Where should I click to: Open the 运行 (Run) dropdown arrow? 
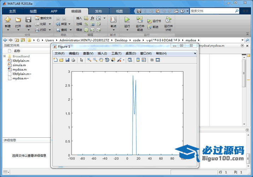[127, 30]
